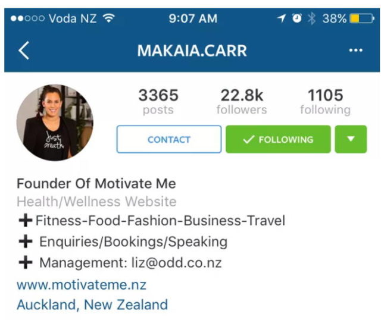
Task: Open the three-dots more options menu
Action: pyautogui.click(x=356, y=50)
